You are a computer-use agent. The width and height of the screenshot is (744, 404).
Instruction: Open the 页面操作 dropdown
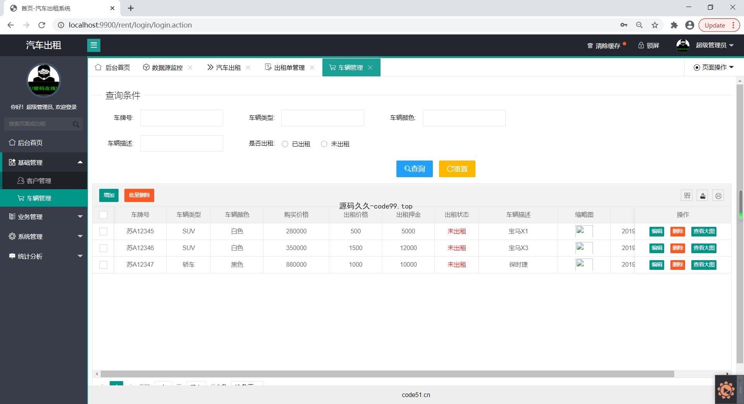(x=714, y=67)
